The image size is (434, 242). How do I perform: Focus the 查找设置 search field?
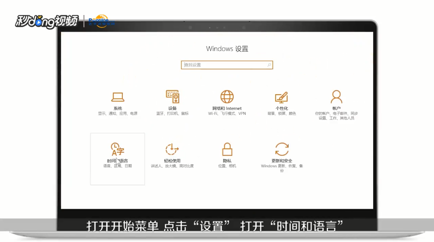tap(227, 65)
